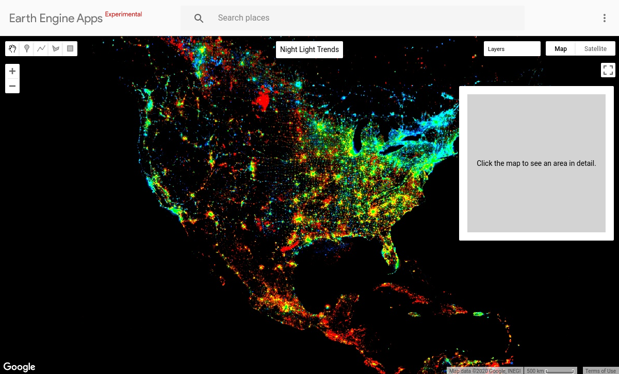Image resolution: width=619 pixels, height=374 pixels.
Task: Select the pan hand tool
Action: coord(12,48)
